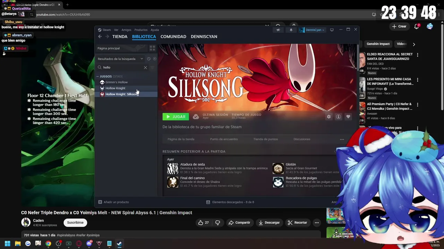Click the Steam taskbar icon

tap(119, 243)
